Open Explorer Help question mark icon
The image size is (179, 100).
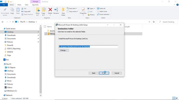177,5
